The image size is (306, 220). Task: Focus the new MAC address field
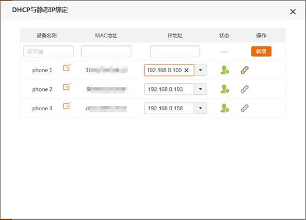click(106, 51)
